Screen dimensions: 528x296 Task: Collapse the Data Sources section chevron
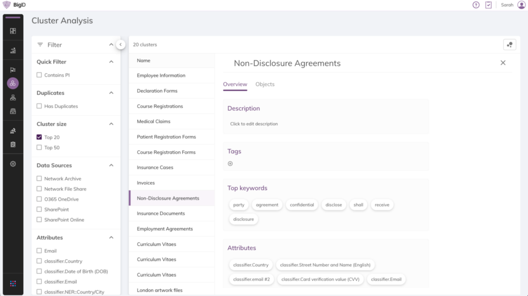tap(111, 166)
